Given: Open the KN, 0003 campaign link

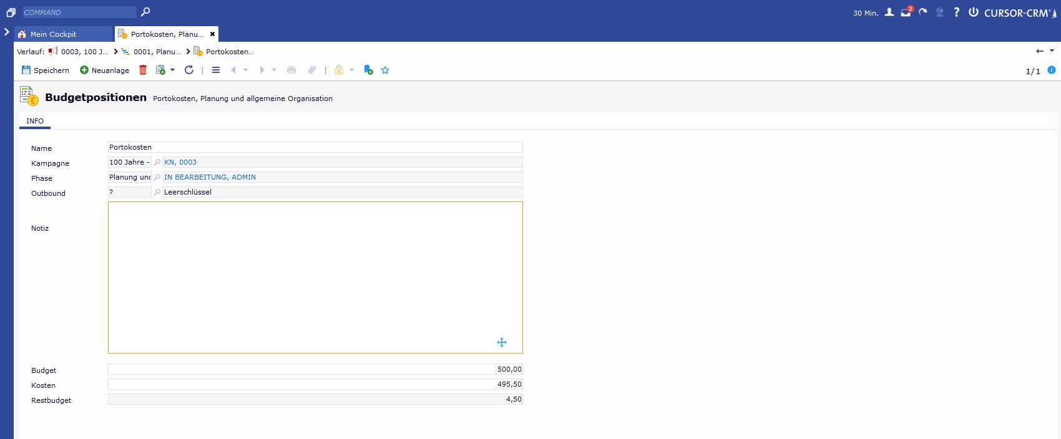Looking at the screenshot, I should click(180, 162).
